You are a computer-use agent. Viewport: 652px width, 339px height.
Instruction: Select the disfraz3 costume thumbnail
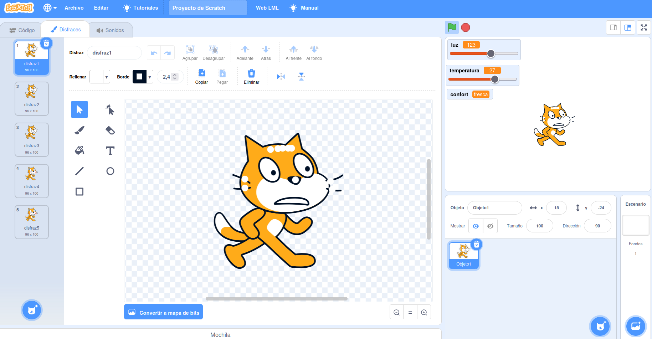coord(32,139)
